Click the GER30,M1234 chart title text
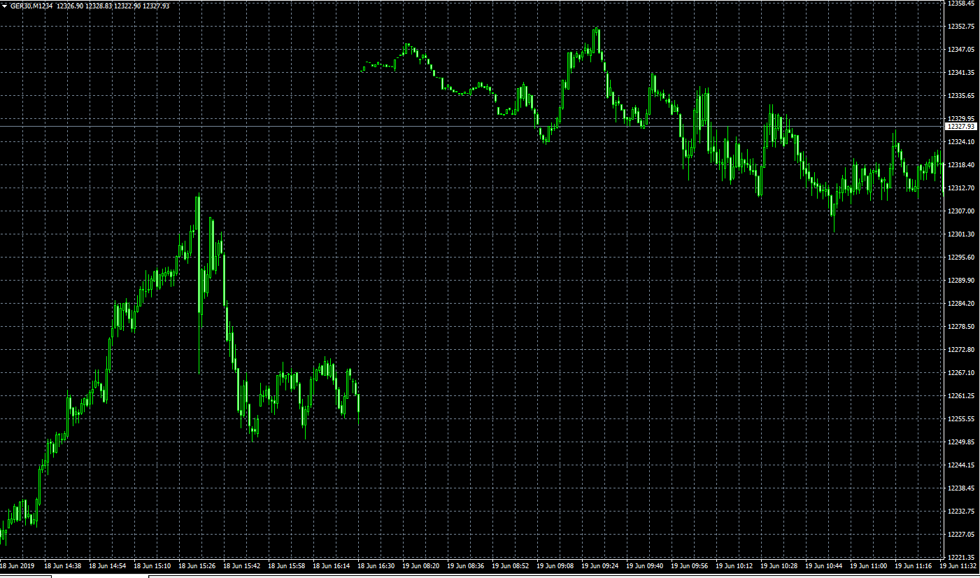The width and height of the screenshot is (980, 578). pyautogui.click(x=31, y=6)
